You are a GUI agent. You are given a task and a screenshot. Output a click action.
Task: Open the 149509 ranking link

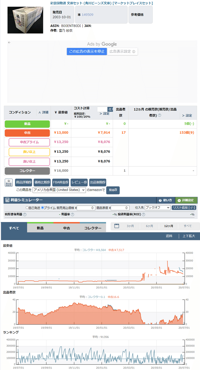coord(87,15)
